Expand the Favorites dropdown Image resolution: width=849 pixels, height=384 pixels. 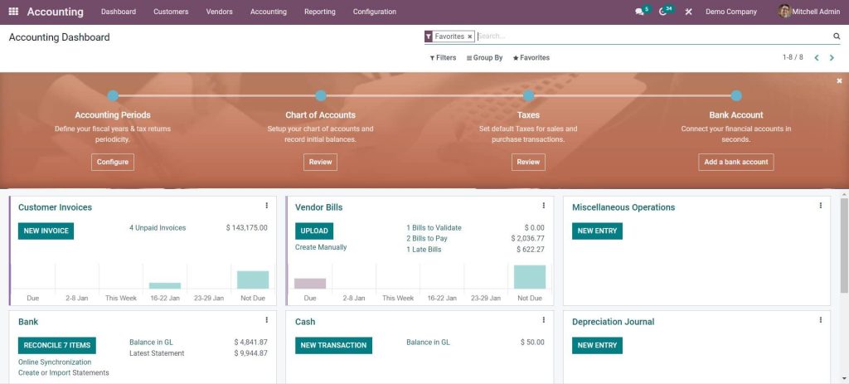531,57
